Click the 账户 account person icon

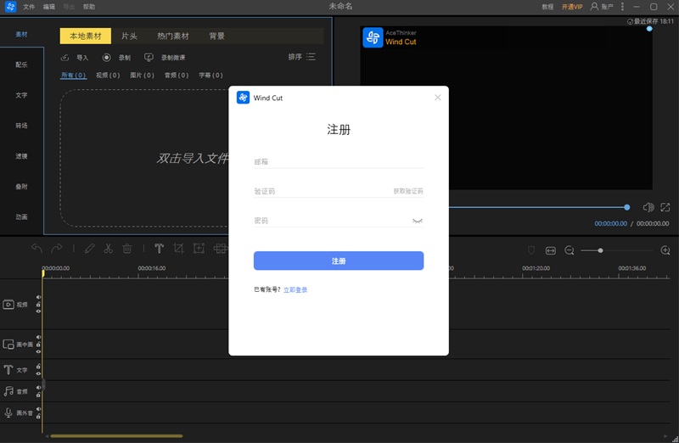pyautogui.click(x=595, y=7)
